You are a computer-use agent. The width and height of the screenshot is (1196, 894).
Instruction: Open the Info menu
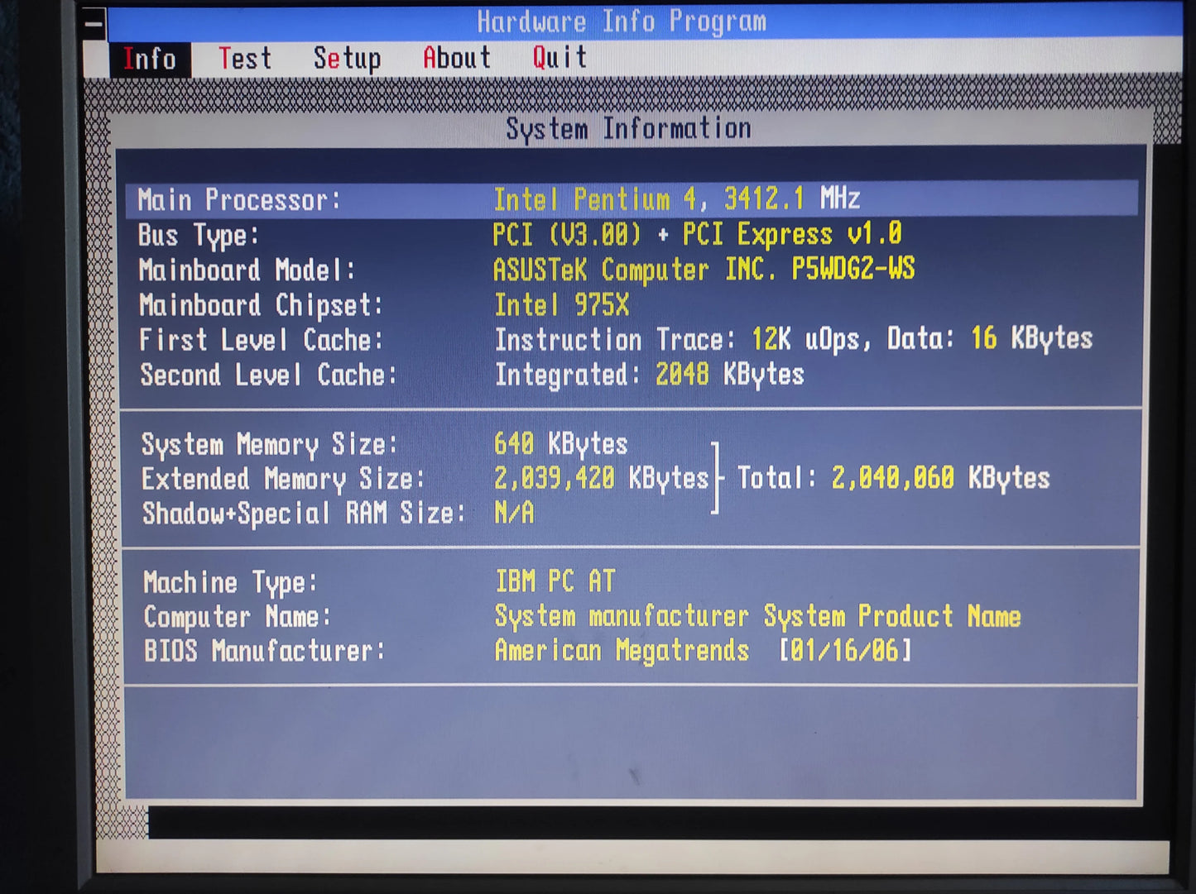[150, 59]
